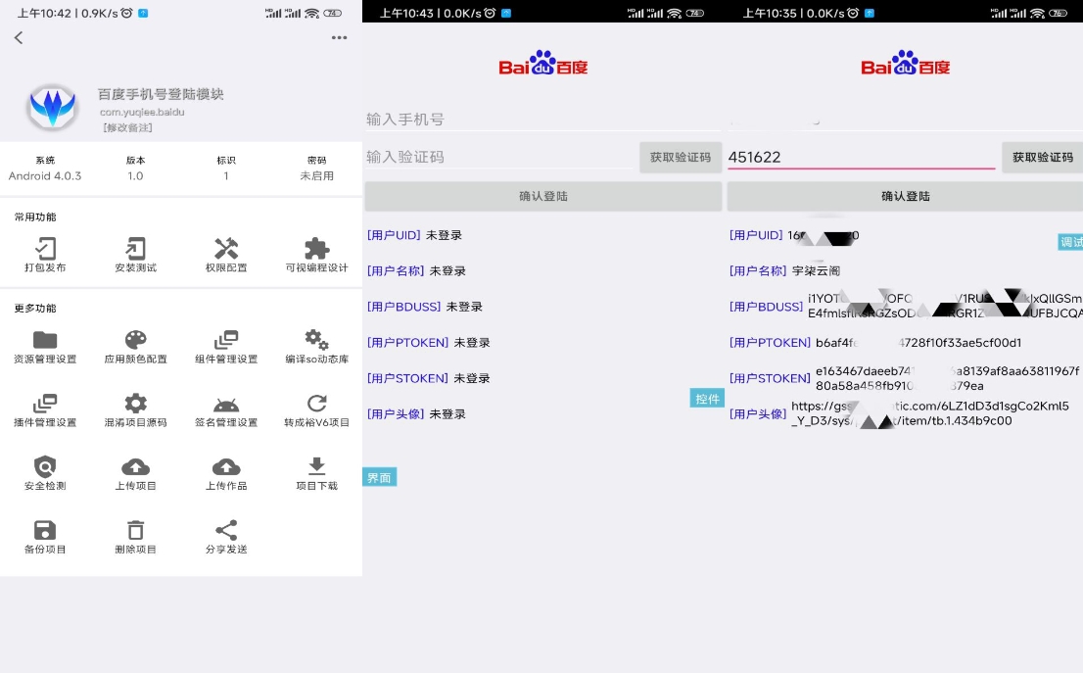Select the 打包发布 (package release) icon
Image resolution: width=1083 pixels, height=673 pixels.
click(47, 252)
